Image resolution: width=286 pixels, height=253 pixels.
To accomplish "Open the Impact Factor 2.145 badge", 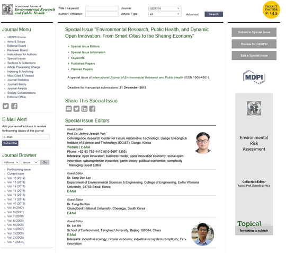I will coord(271,10).
